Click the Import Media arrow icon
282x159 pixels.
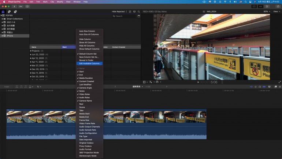pos(14,6)
